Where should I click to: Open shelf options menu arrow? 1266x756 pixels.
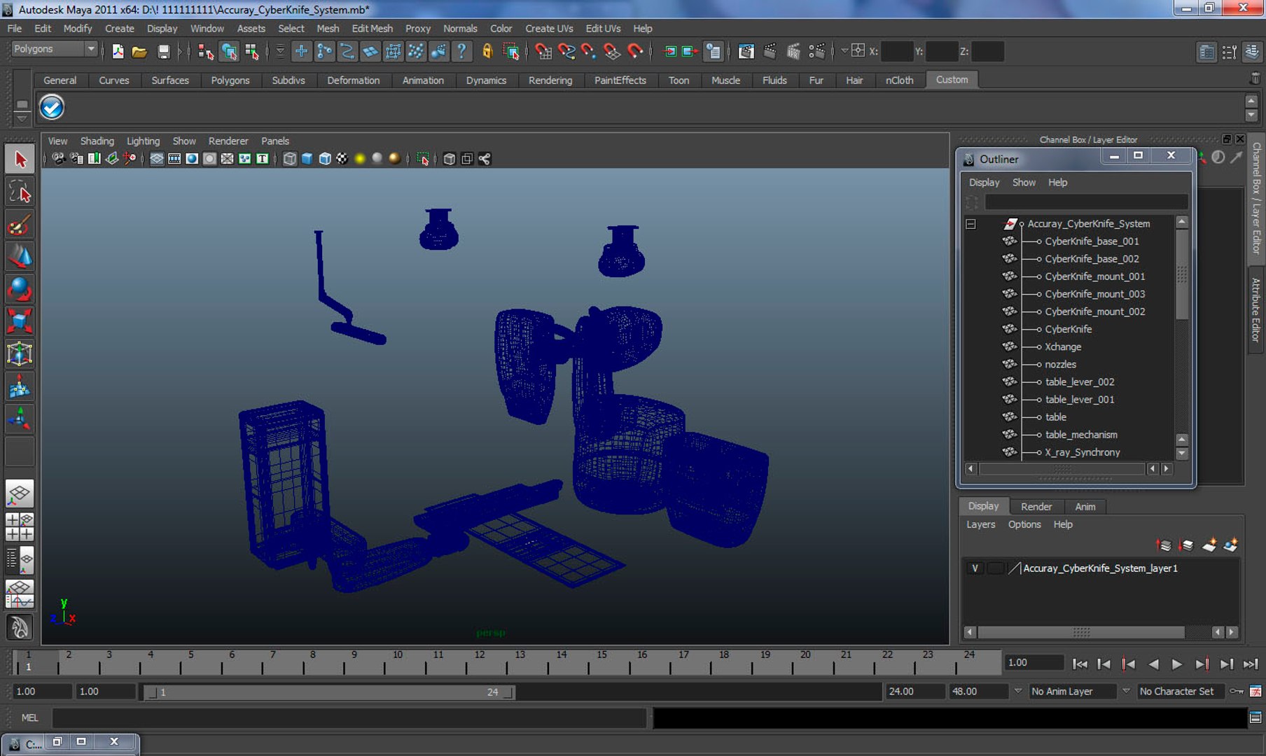[x=22, y=118]
